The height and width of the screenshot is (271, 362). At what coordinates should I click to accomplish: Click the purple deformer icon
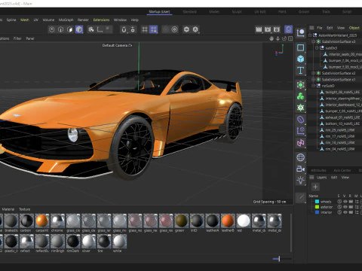[x=301, y=120]
